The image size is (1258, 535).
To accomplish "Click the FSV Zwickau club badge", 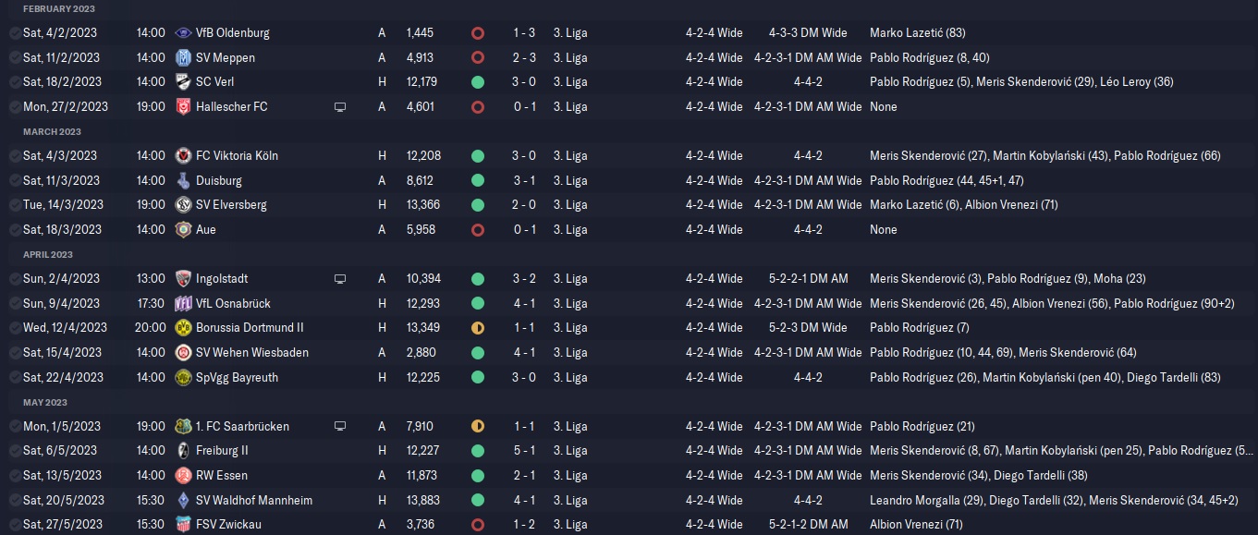I will pos(183,525).
